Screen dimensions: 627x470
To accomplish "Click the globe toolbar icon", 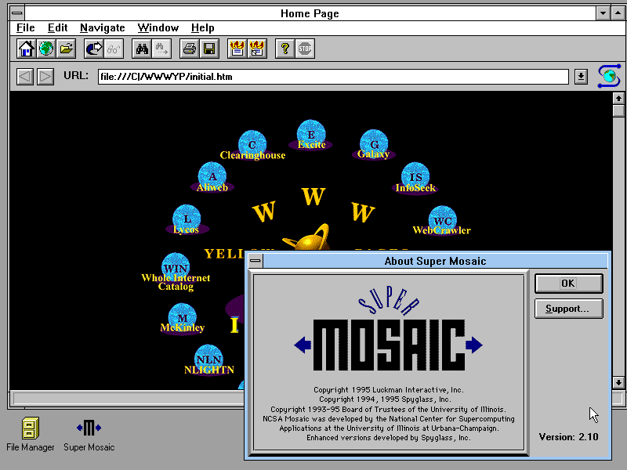I will tap(46, 49).
